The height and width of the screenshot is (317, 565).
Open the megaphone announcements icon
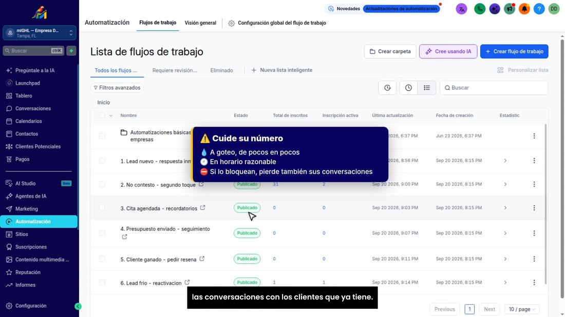pos(509,9)
